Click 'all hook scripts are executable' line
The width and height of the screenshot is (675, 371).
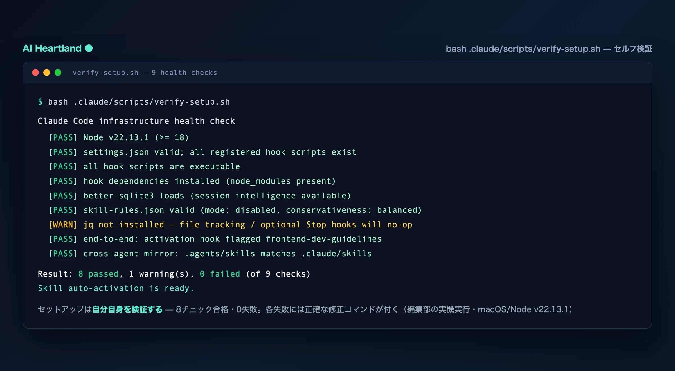[x=144, y=167]
